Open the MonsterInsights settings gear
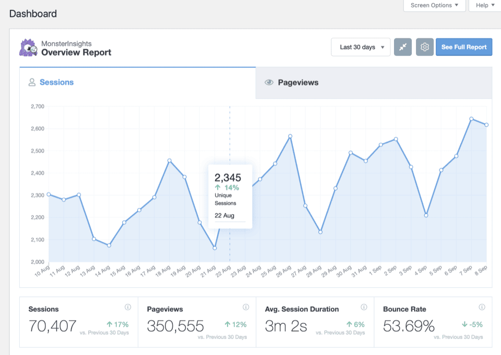Image resolution: width=501 pixels, height=355 pixels. click(x=424, y=47)
